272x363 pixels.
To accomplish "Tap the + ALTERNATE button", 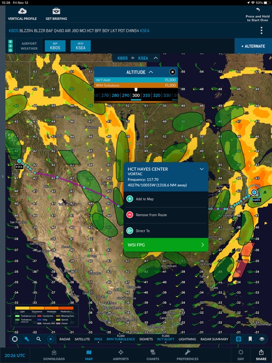I will point(253,46).
